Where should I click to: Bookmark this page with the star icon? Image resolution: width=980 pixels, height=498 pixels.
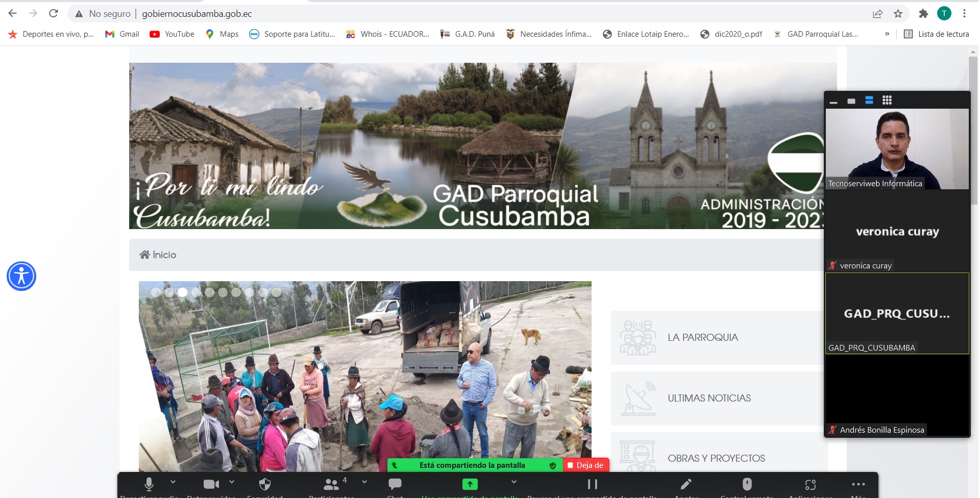[x=898, y=14]
